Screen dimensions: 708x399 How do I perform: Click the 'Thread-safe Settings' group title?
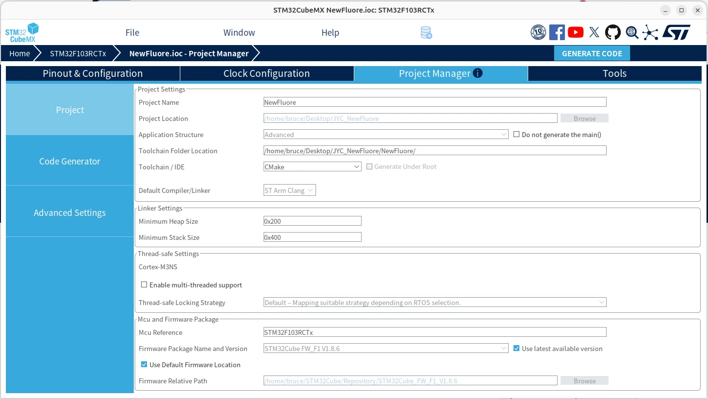coord(168,254)
